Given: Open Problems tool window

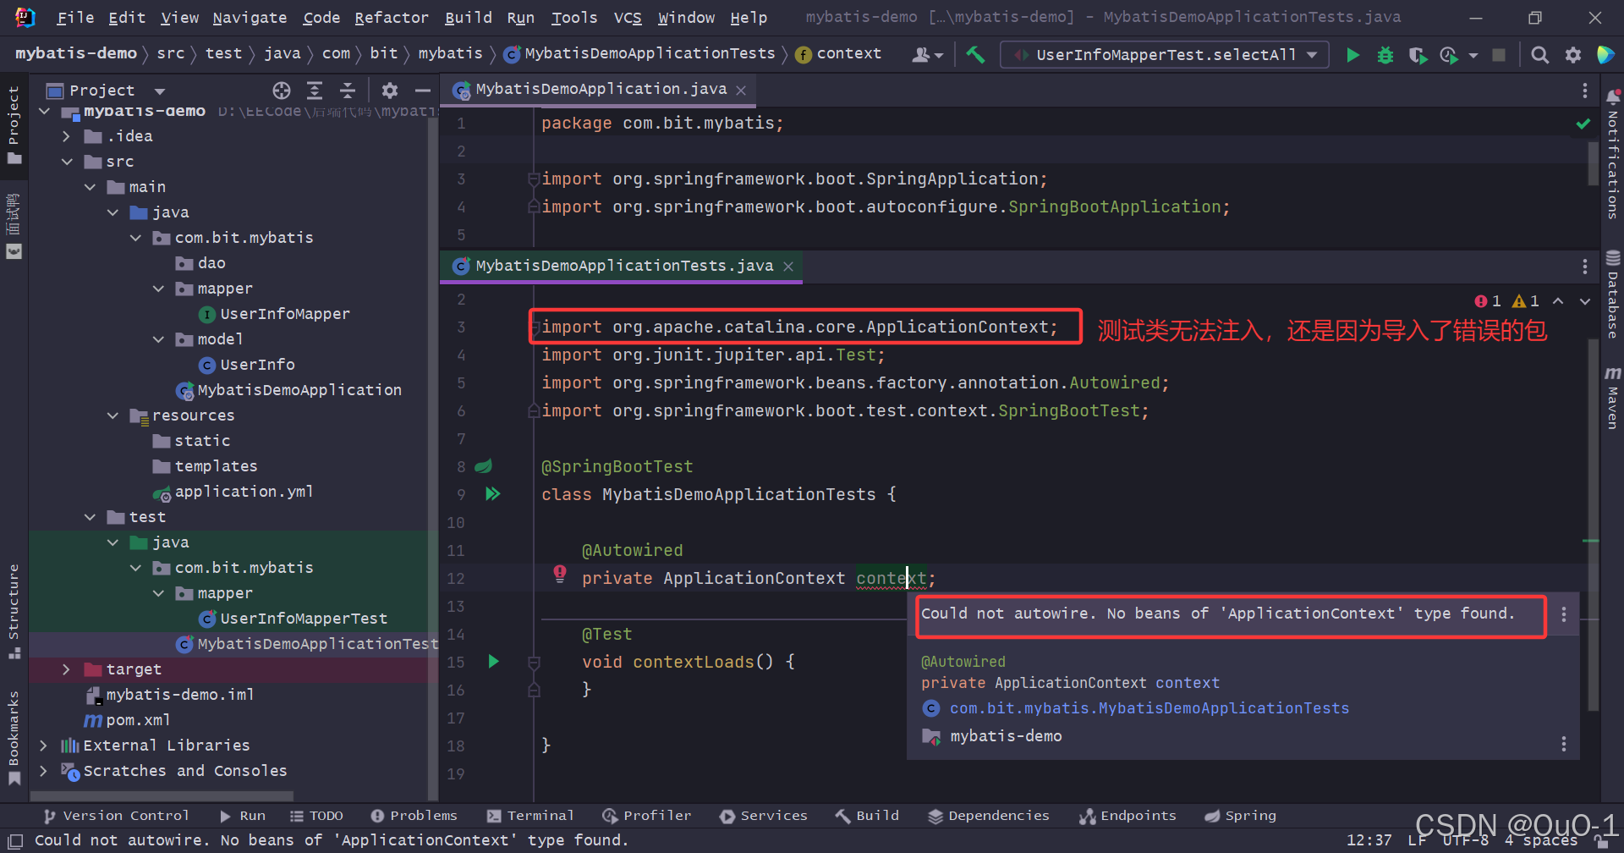Looking at the screenshot, I should (x=414, y=816).
